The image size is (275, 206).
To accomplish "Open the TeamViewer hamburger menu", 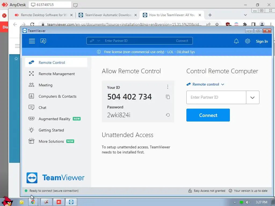I will (32, 41).
